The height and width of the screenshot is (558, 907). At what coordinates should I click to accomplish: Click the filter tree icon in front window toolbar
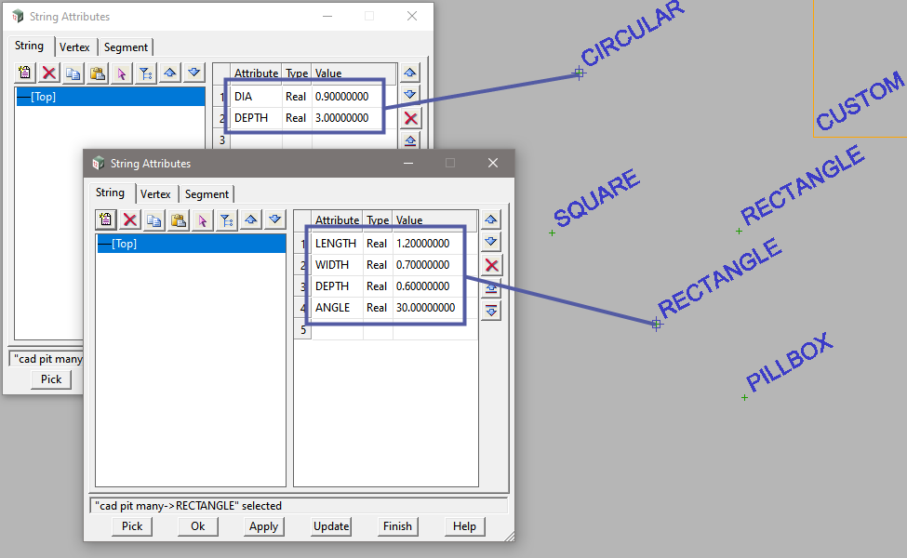[227, 219]
